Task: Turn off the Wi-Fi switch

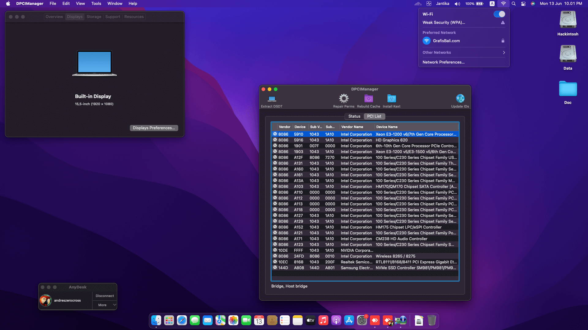Action: point(499,14)
